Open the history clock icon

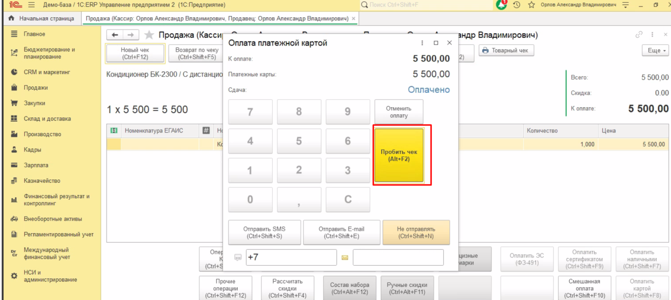(x=517, y=5)
